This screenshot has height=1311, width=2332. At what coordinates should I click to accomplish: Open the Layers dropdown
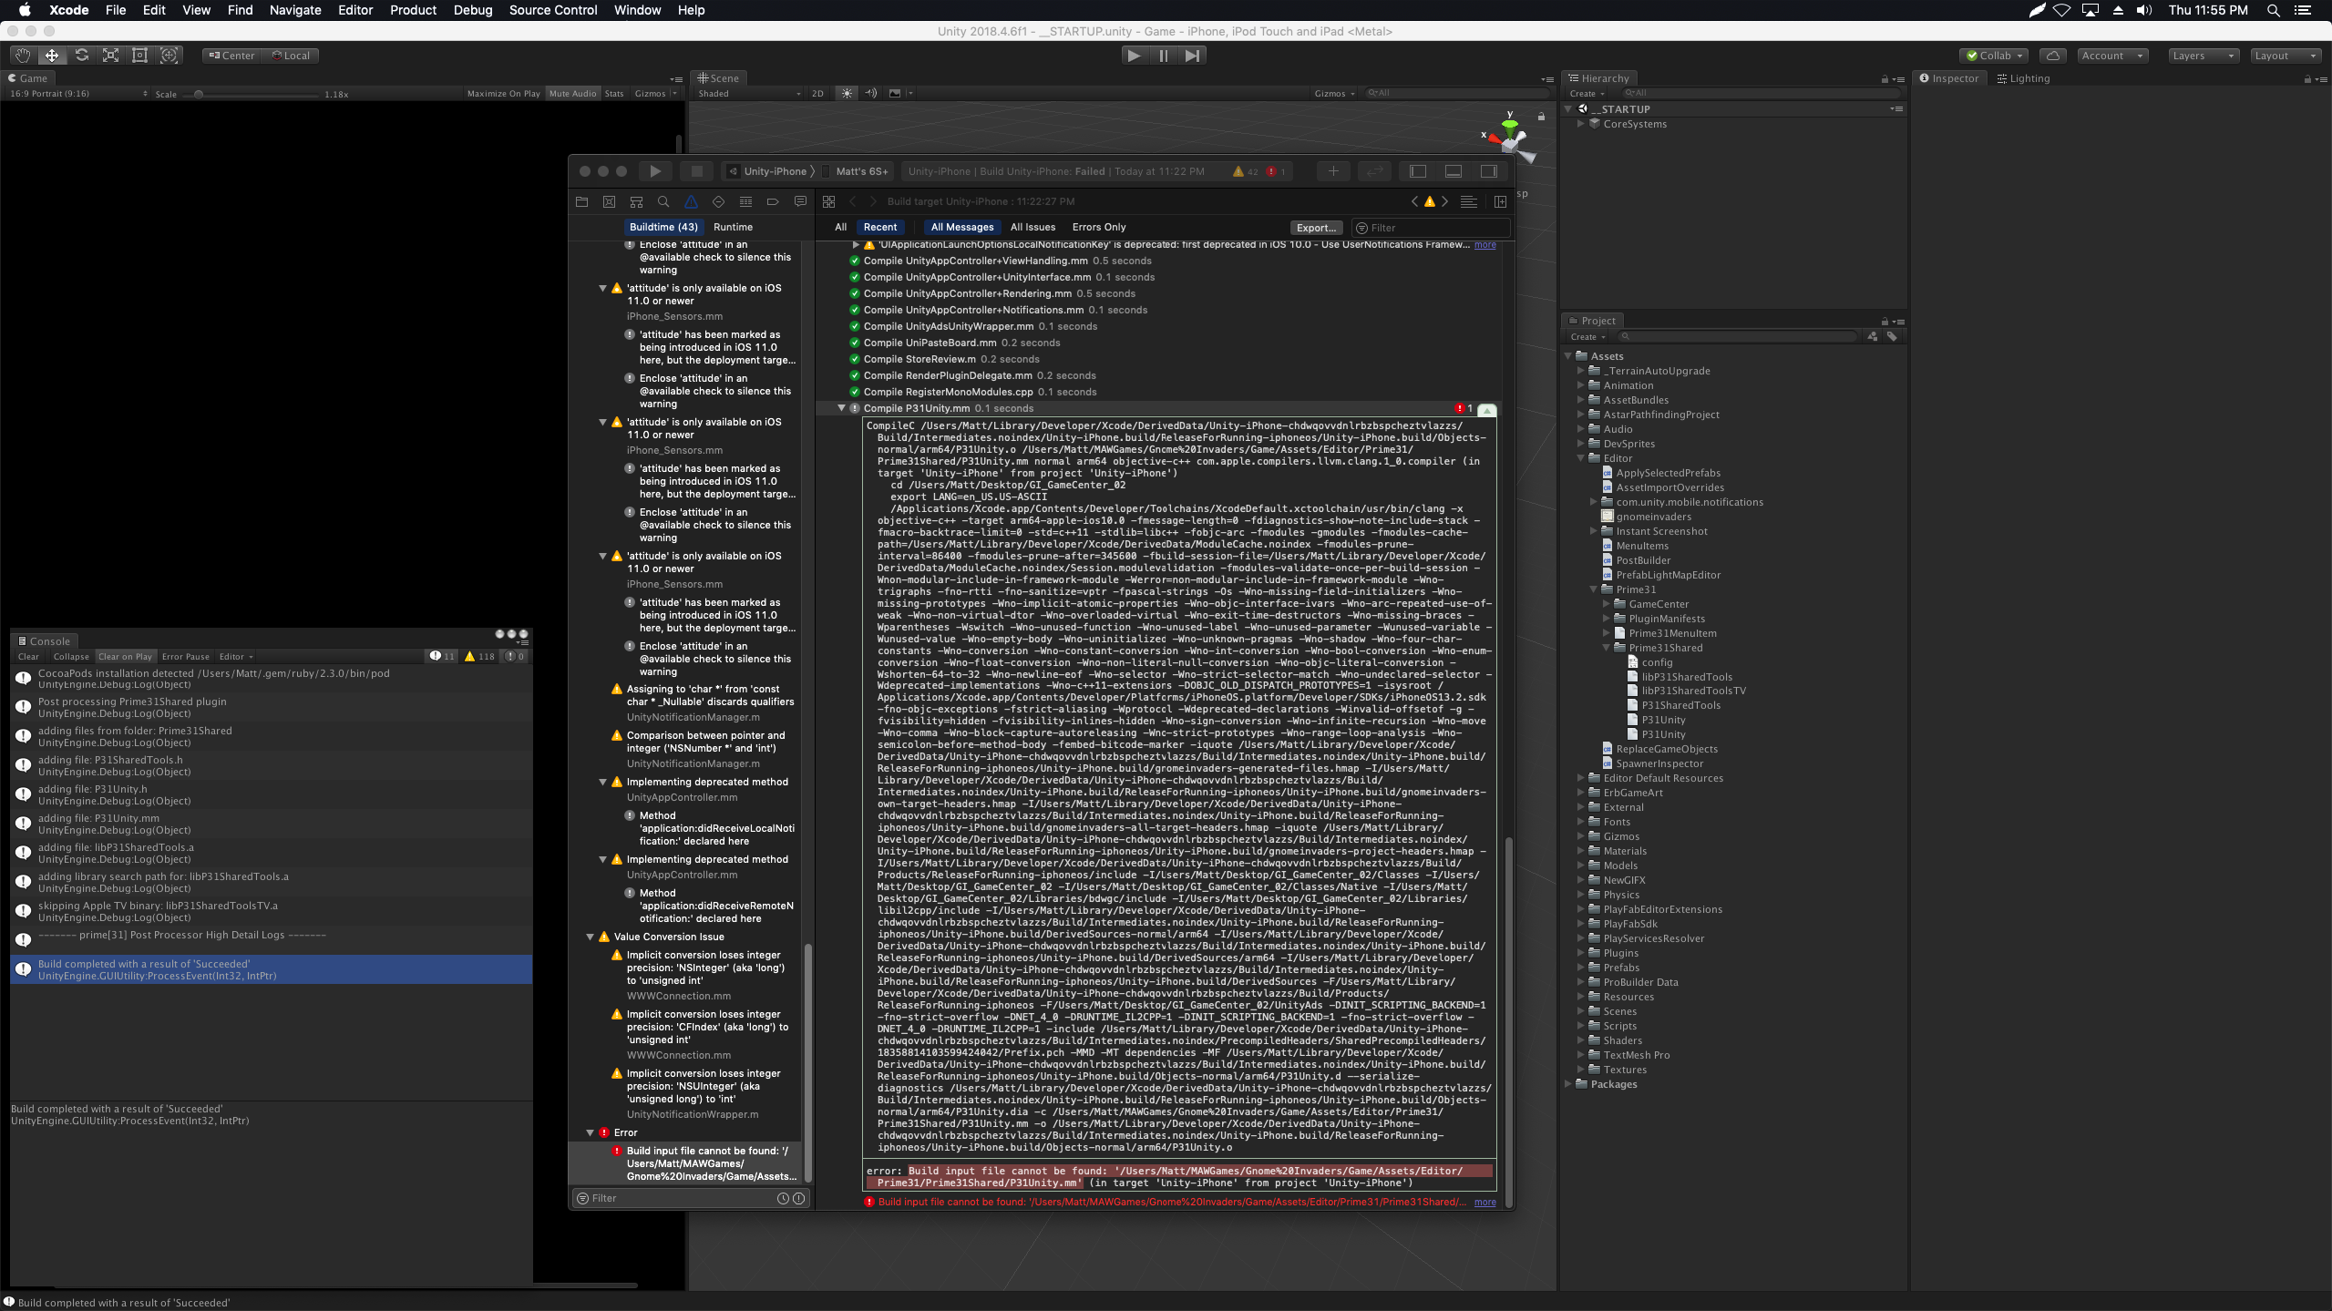[x=2203, y=56]
